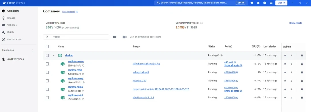Stop the ragflow-server container
The height and width of the screenshot is (112, 311).
(285, 64)
